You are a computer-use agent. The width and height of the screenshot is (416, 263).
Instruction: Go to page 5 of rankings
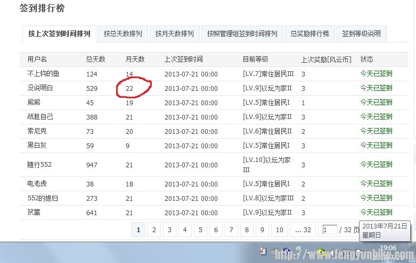[200, 230]
